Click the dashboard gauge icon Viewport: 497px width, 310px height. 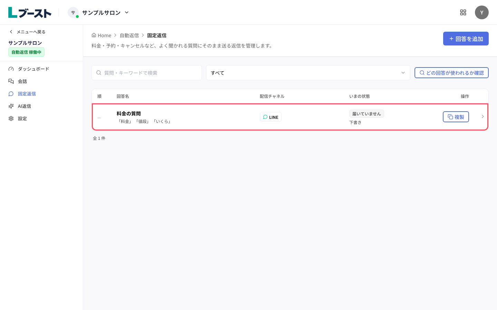click(11, 69)
